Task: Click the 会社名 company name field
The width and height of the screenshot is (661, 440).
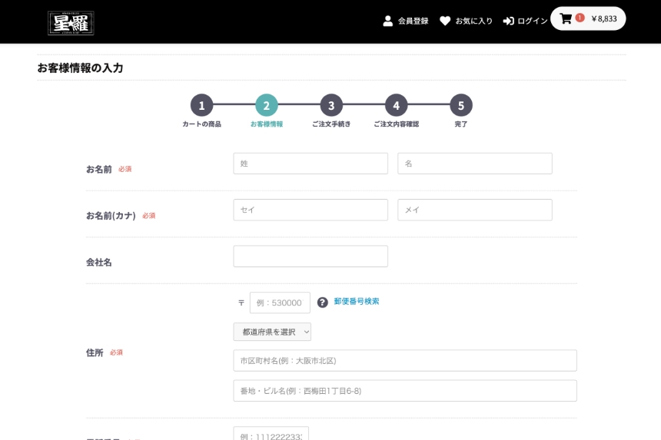Action: click(x=311, y=256)
